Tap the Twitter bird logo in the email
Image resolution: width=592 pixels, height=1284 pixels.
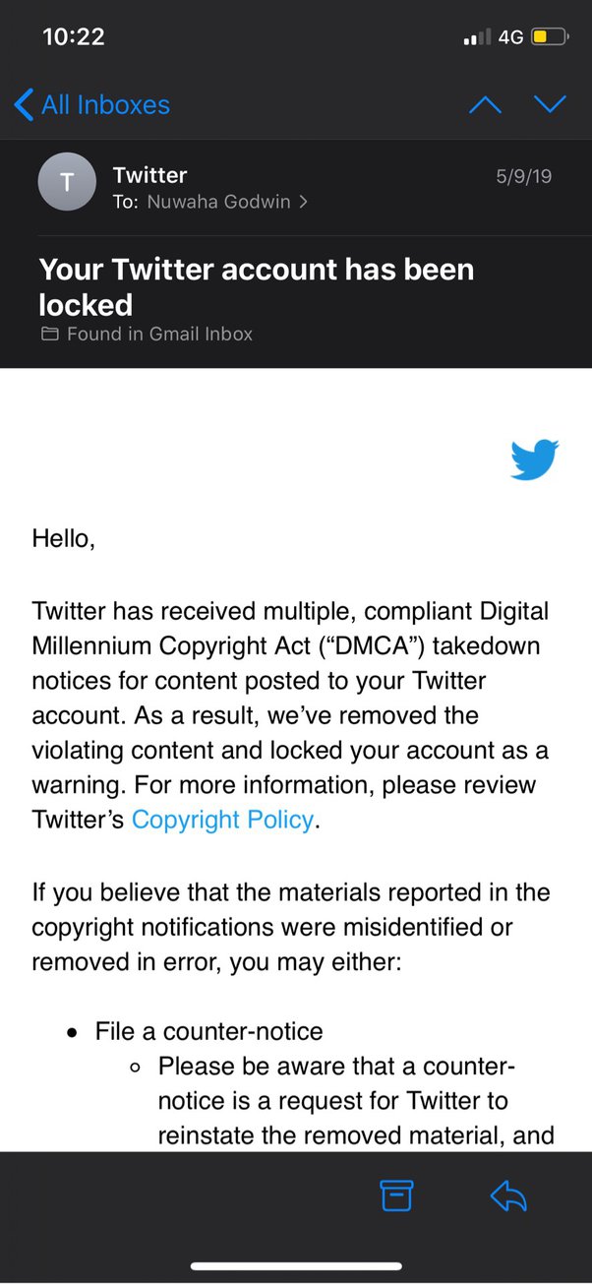pos(534,459)
